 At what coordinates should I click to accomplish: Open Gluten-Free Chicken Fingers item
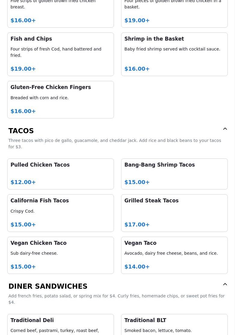pyautogui.click(x=60, y=100)
